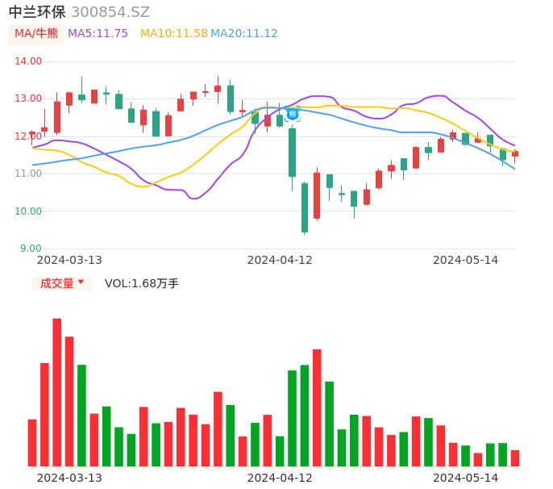Click the last red candlestick on the right edge
Screen dimensions: 553x489
(515, 153)
